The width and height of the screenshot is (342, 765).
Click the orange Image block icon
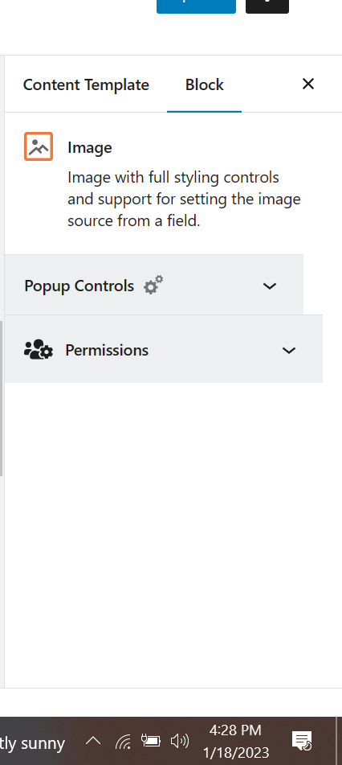point(39,146)
